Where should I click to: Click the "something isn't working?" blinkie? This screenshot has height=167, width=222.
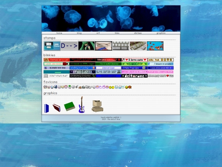coord(82,68)
